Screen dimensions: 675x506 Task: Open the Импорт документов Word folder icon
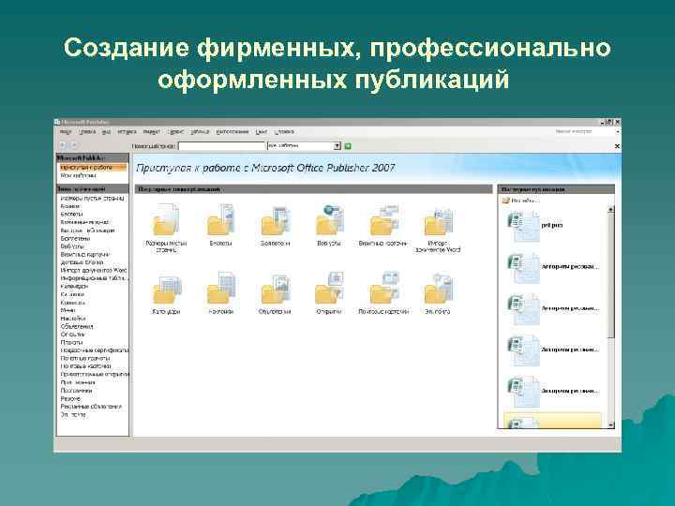[438, 220]
